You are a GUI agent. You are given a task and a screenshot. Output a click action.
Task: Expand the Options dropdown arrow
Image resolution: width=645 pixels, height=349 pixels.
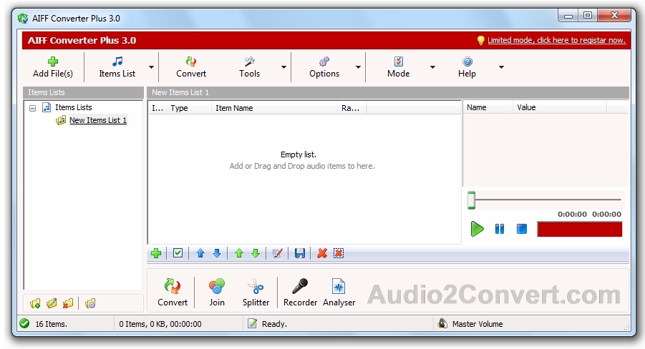(x=358, y=67)
